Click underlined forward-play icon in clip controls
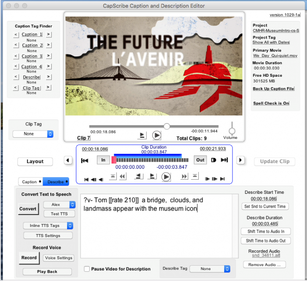 pos(152,176)
